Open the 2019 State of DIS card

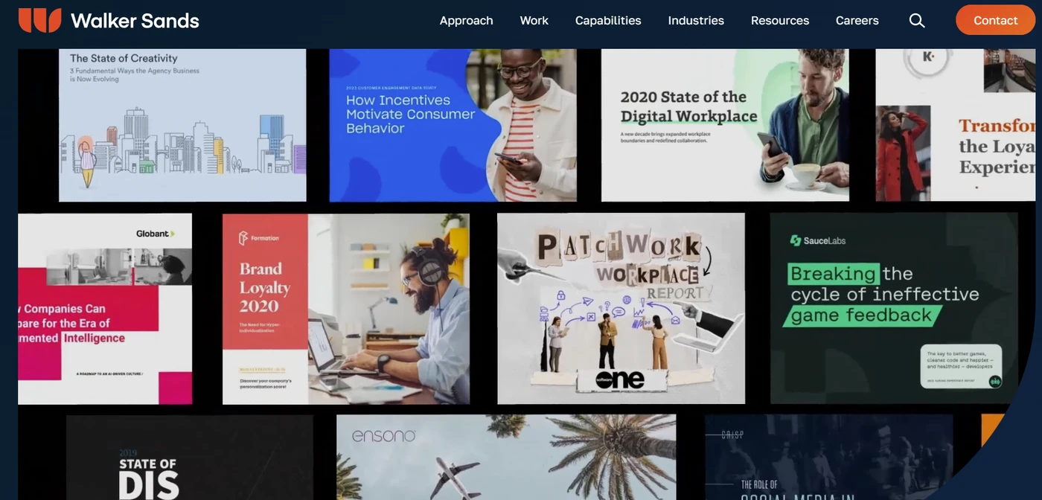click(x=190, y=457)
